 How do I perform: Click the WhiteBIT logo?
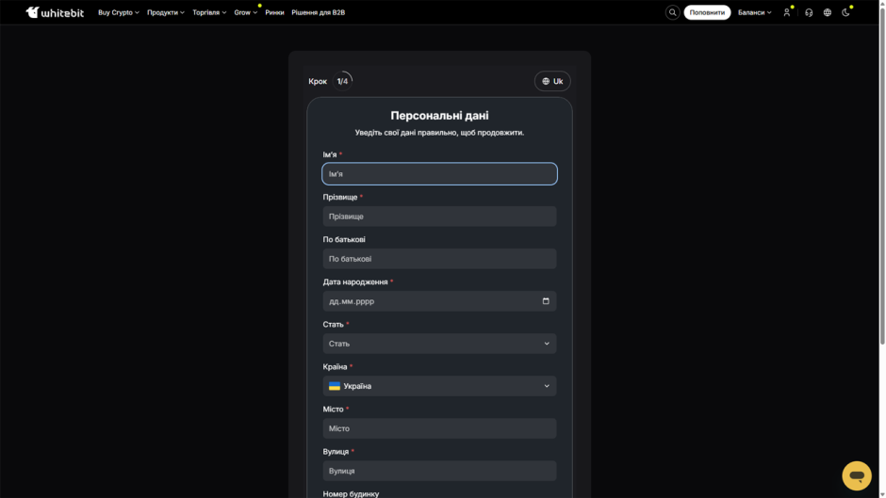pyautogui.click(x=55, y=12)
